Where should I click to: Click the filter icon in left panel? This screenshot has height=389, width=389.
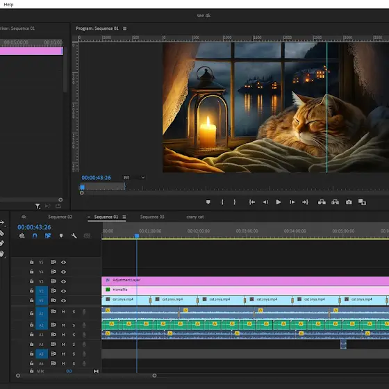pos(38,206)
